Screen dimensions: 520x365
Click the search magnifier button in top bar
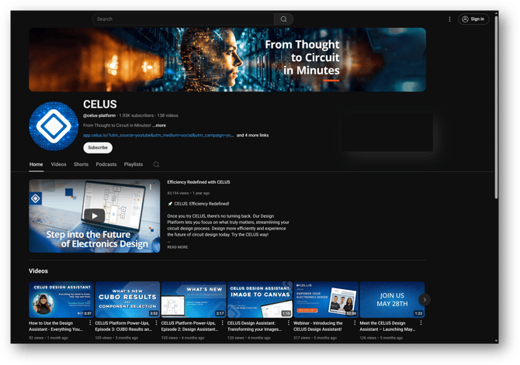tap(283, 19)
